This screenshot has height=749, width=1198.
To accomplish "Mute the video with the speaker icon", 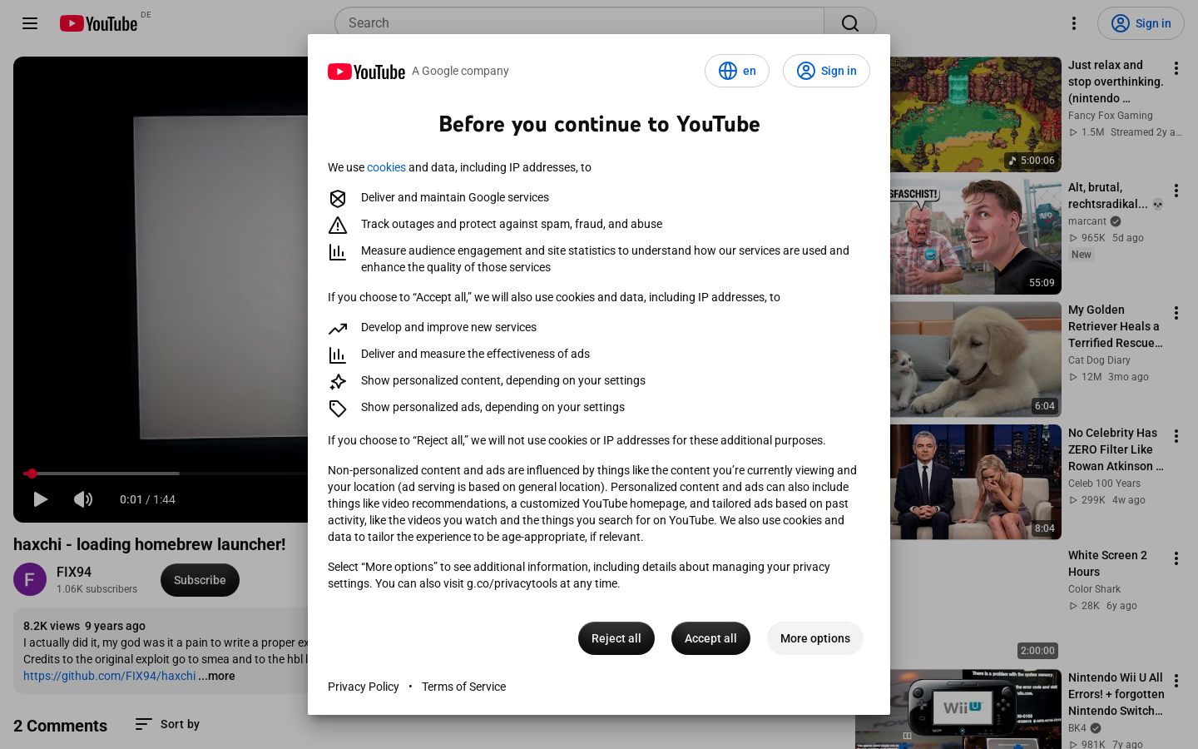I will pos(83,499).
